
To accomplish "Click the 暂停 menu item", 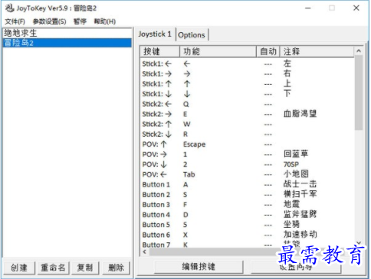I will pos(80,21).
